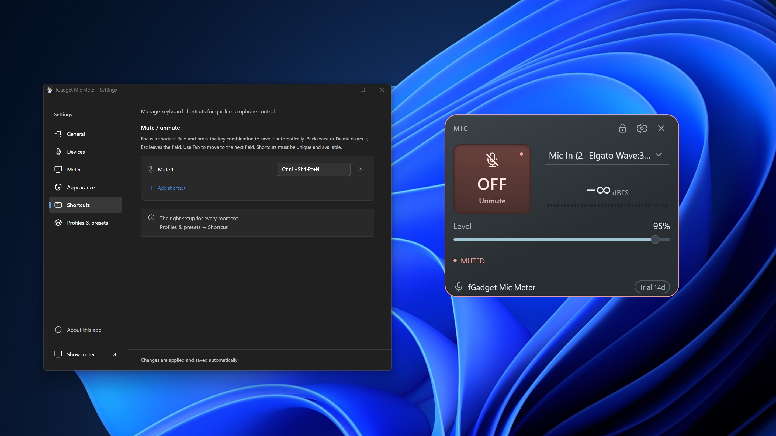The image size is (776, 436).
Task: Click the Show meter monitor icon
Action: [x=58, y=354]
